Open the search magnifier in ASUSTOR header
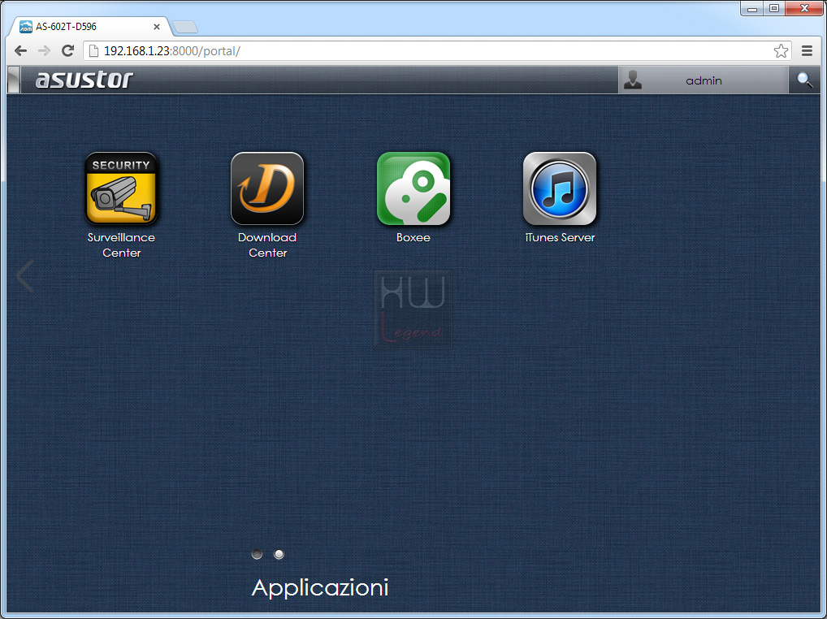The width and height of the screenshot is (827, 619). (805, 80)
